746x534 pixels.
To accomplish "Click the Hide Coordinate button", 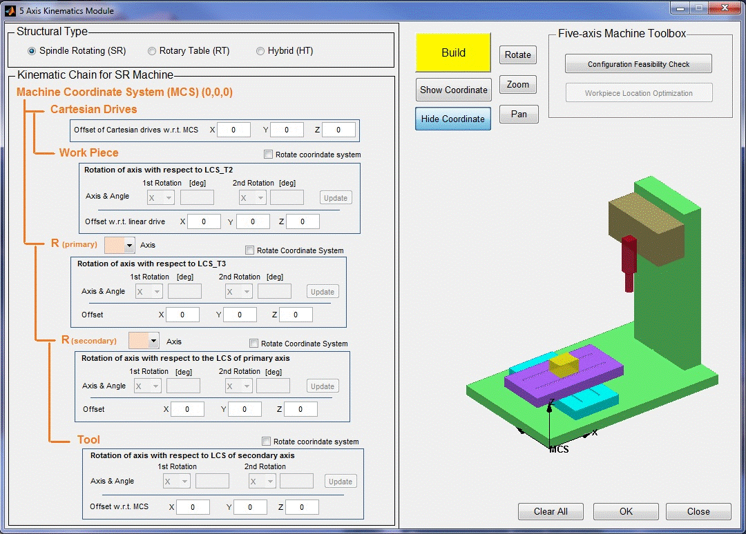I will pos(453,119).
